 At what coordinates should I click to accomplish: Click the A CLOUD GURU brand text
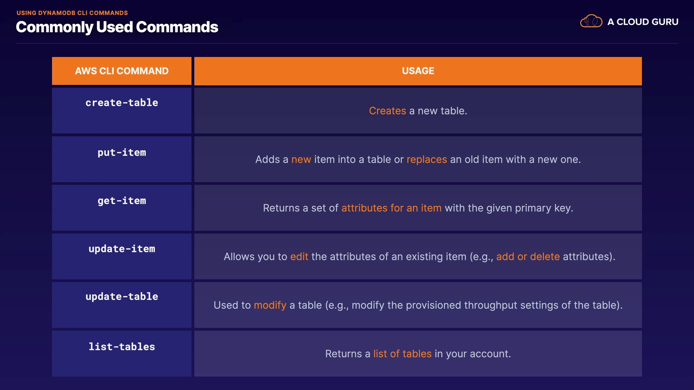tap(643, 22)
